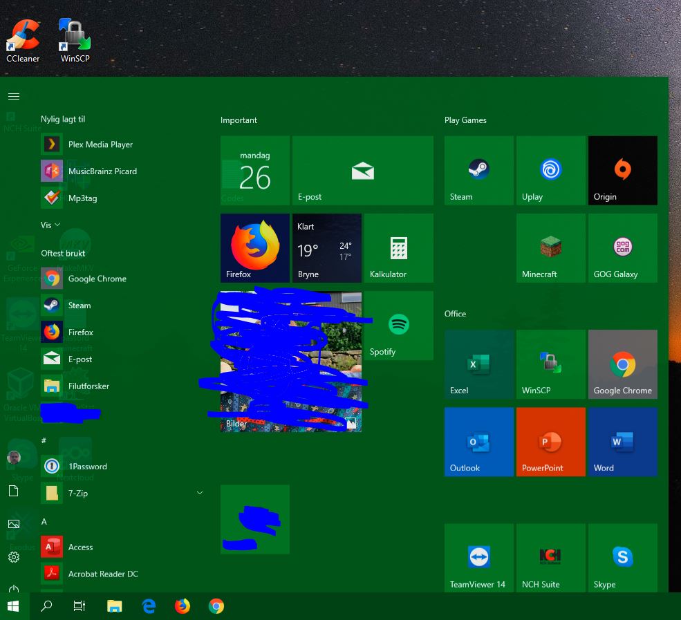Click the A letter index header

(x=44, y=521)
